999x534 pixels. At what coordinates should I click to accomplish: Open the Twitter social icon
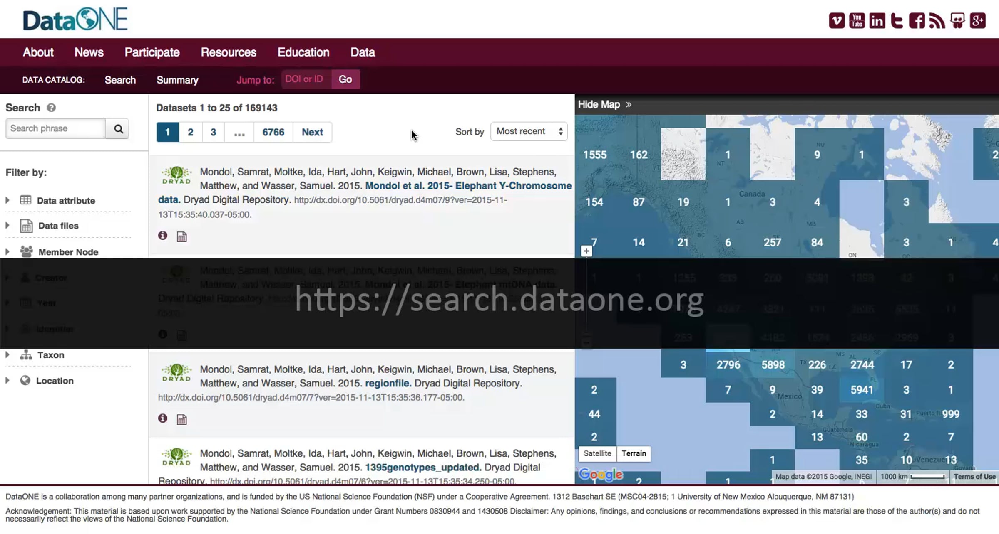(x=897, y=21)
